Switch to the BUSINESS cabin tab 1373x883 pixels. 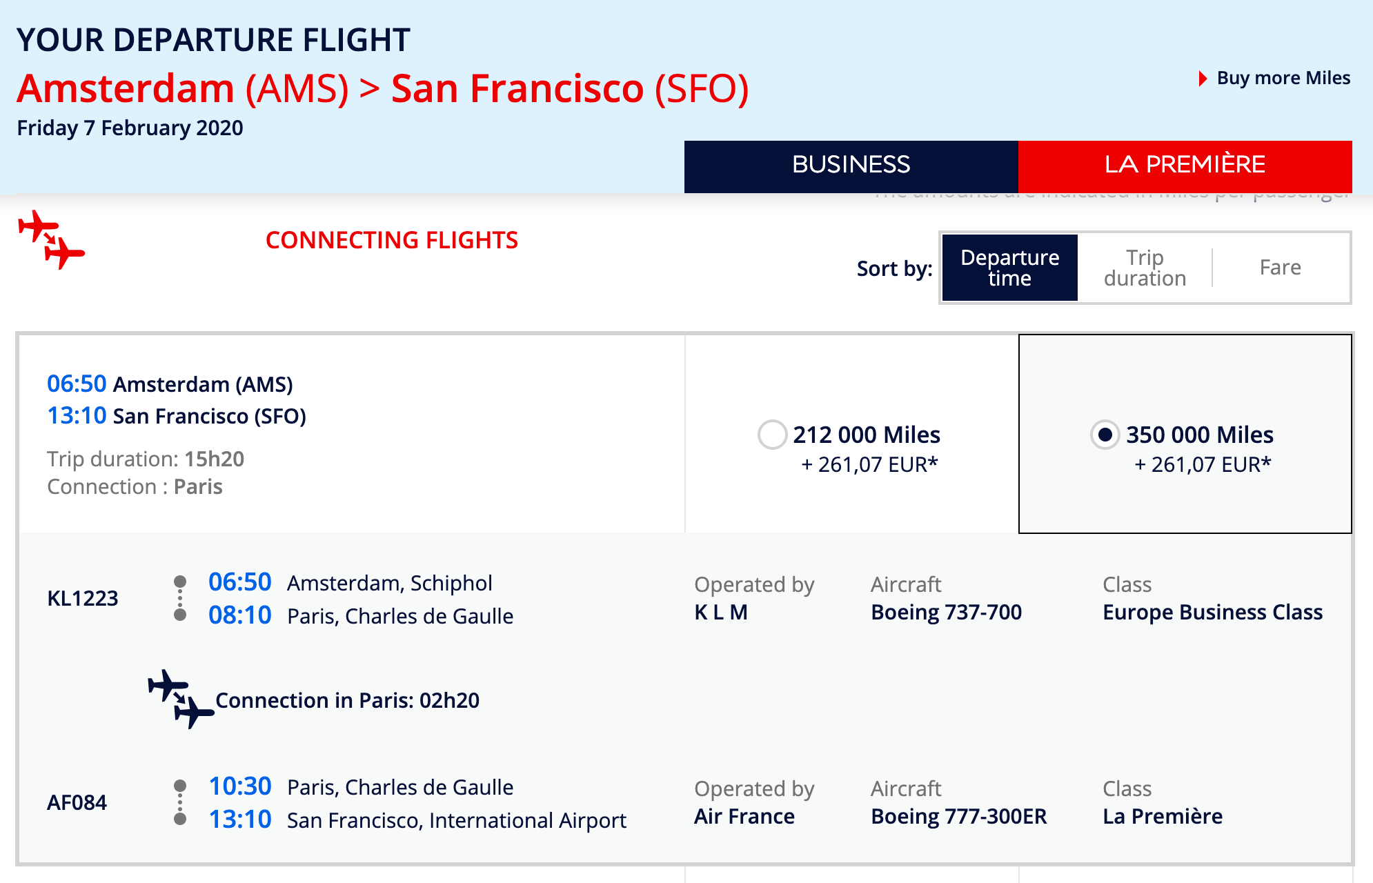pos(851,166)
